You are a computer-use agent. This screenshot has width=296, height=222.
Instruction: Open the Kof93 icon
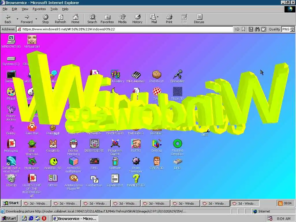tap(136, 146)
